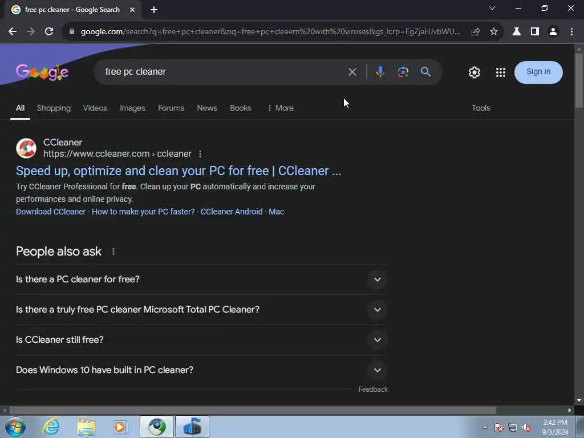Image resolution: width=584 pixels, height=438 pixels.
Task: Open the More search filters menu
Action: [x=281, y=108]
